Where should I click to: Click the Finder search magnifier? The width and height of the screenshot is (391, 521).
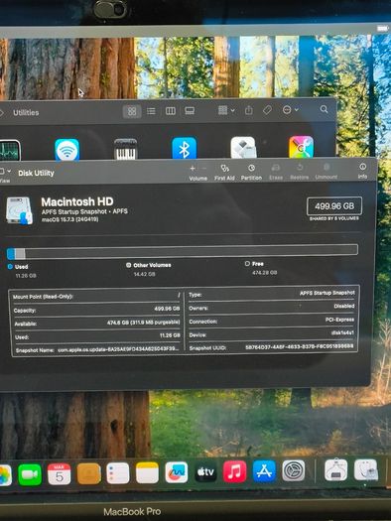coord(324,109)
